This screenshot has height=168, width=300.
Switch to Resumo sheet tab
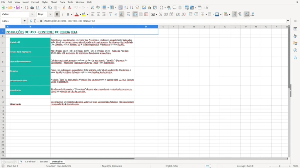click(x=44, y=162)
